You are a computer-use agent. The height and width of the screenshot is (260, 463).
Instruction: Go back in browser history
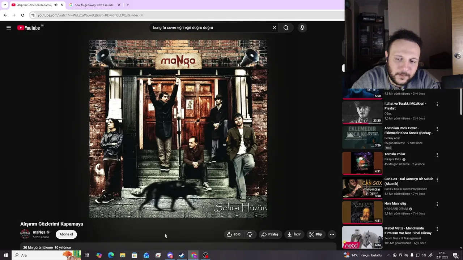point(5,15)
